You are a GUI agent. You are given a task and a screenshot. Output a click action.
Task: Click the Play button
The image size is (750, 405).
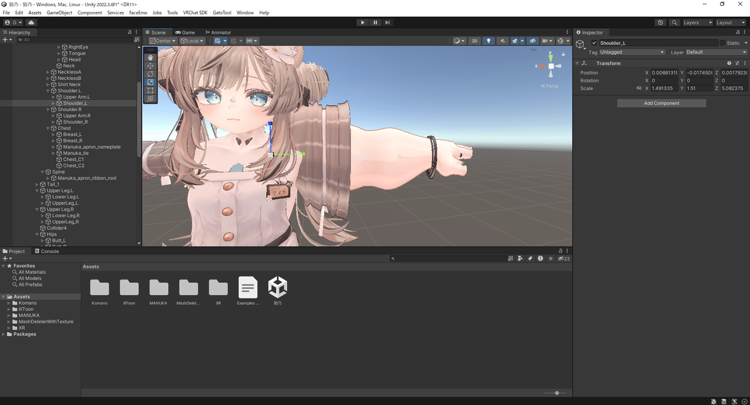tap(362, 22)
